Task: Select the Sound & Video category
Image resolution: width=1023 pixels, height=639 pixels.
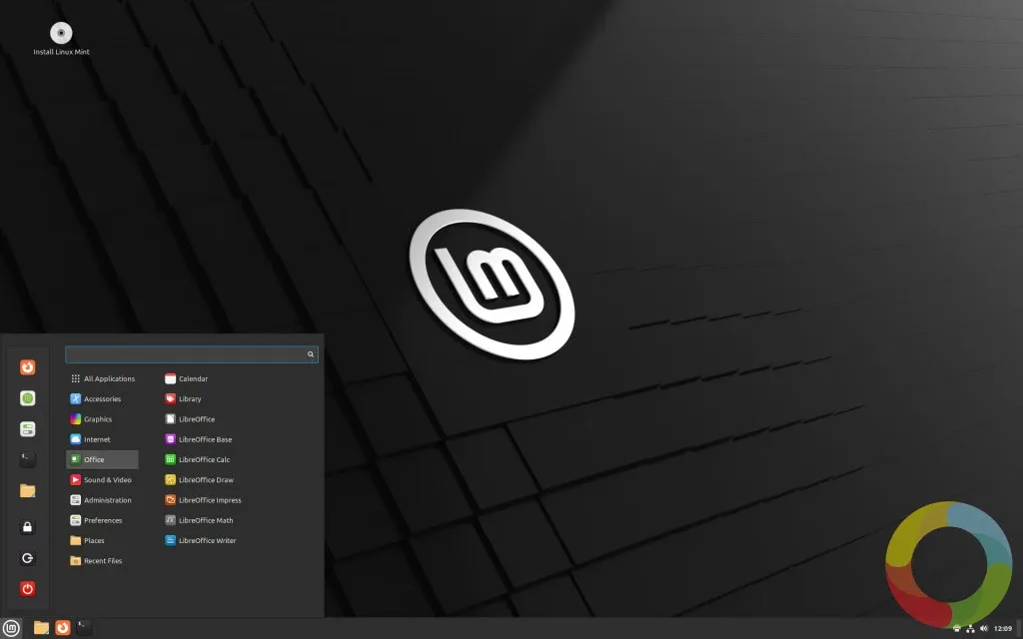Action: coord(103,480)
